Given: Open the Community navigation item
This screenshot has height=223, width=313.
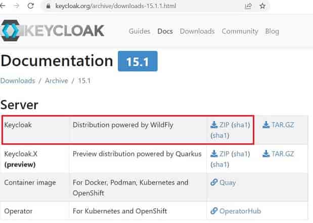Looking at the screenshot, I should point(240,31).
